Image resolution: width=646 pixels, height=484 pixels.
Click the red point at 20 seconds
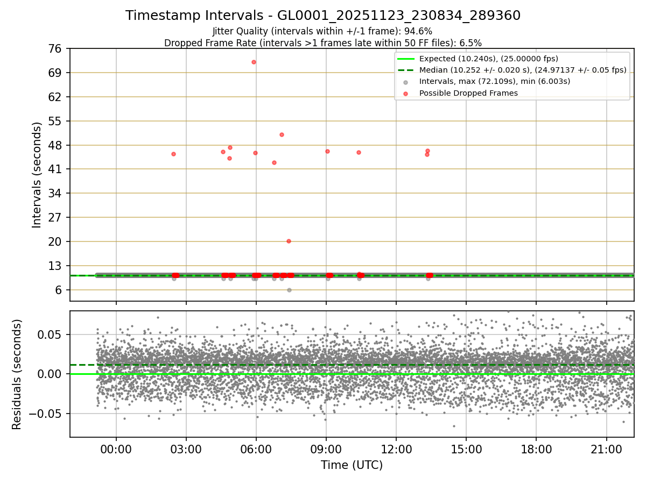(x=289, y=241)
